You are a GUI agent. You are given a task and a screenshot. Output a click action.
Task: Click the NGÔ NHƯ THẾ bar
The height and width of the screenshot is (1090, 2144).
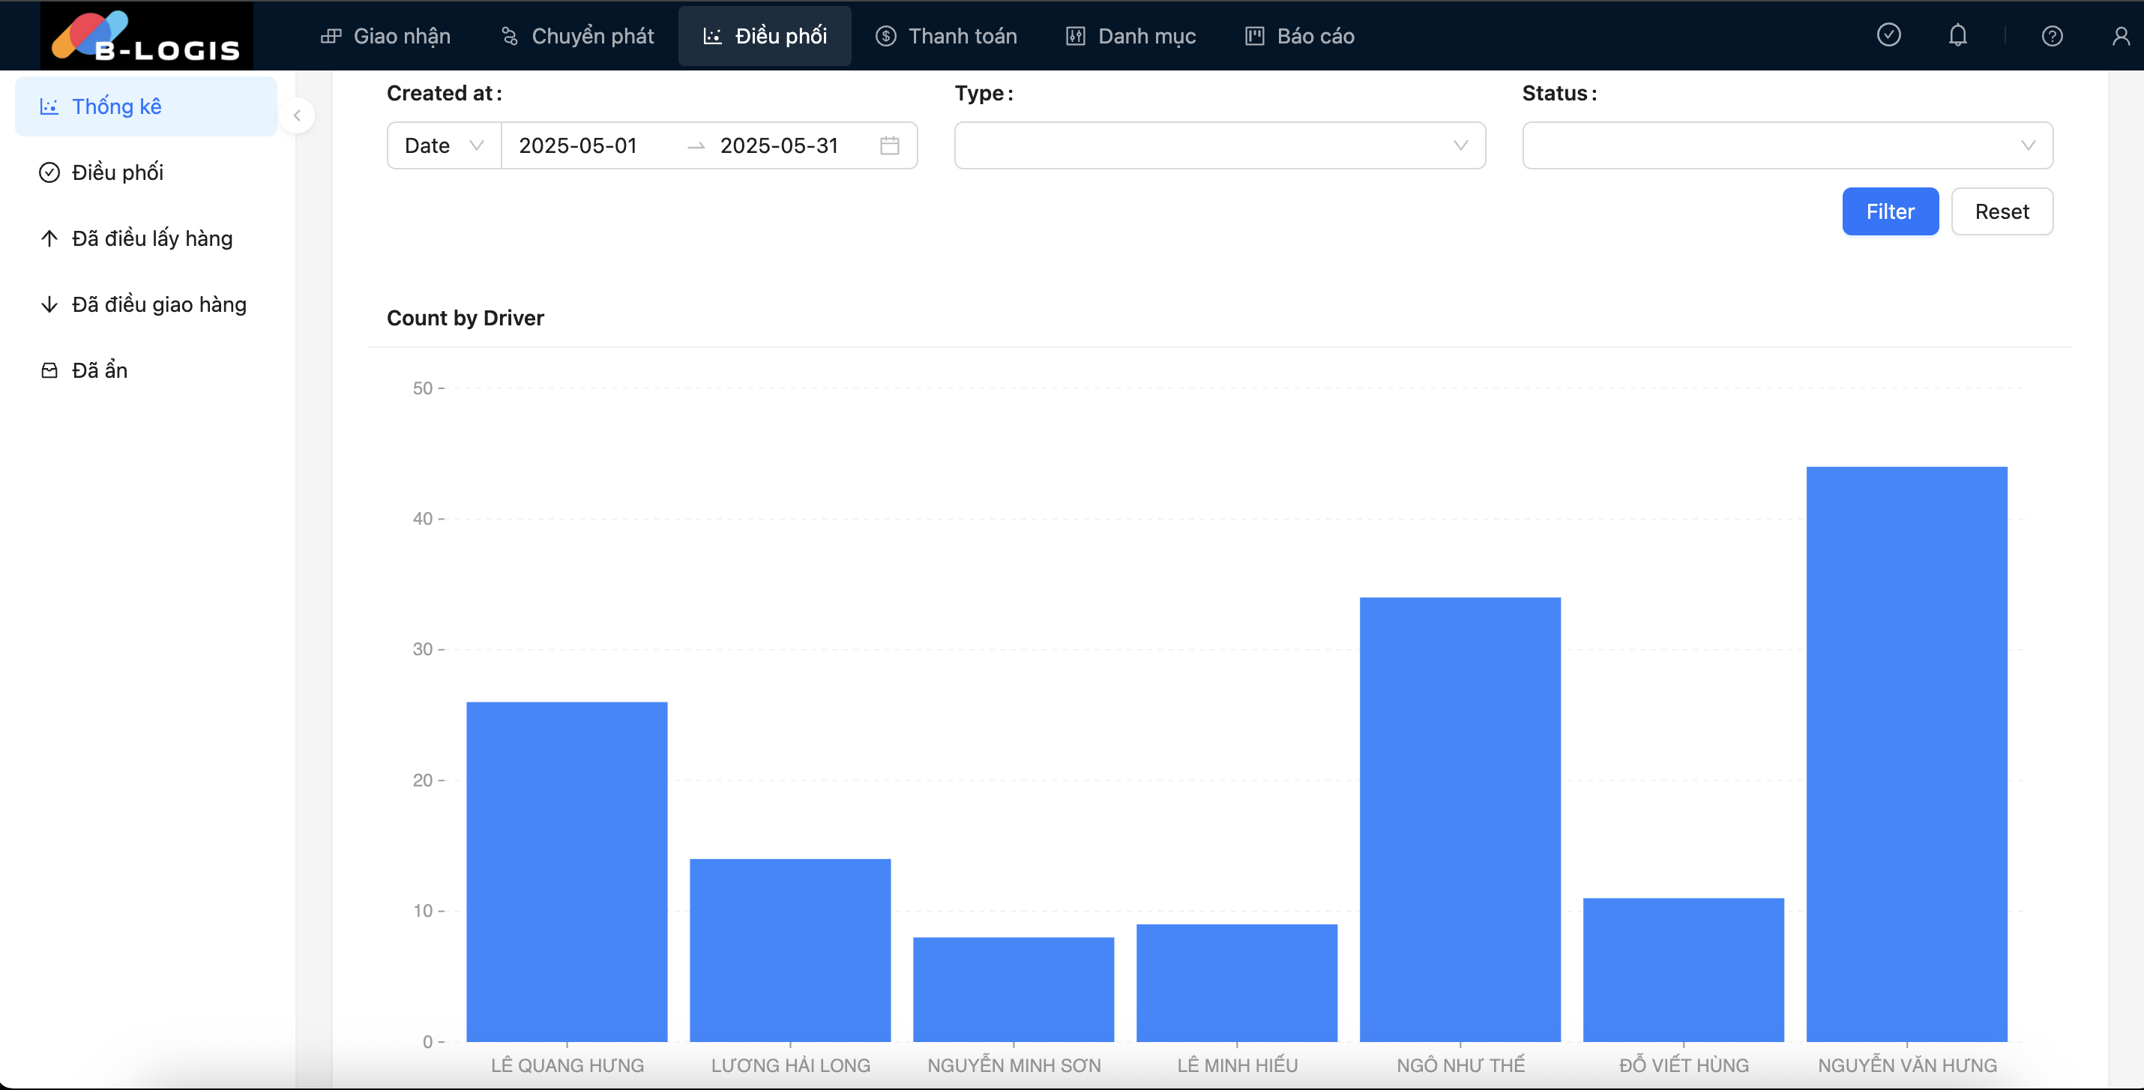coord(1460,819)
